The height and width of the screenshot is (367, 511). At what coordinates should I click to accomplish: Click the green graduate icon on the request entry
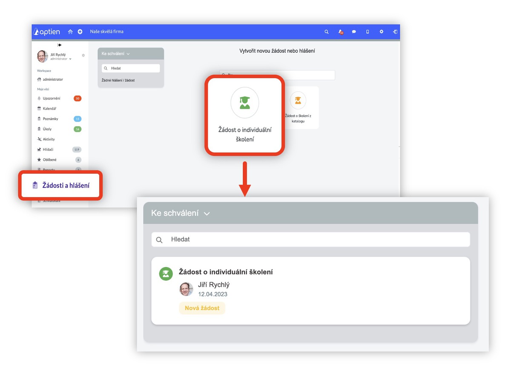(x=166, y=274)
